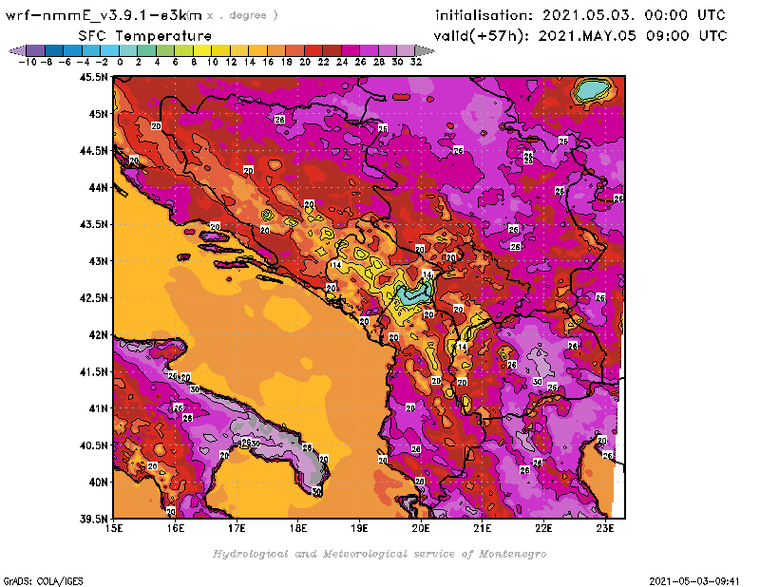Click the "45N" latitude label
Image resolution: width=760 pixels, height=587 pixels.
[98, 114]
